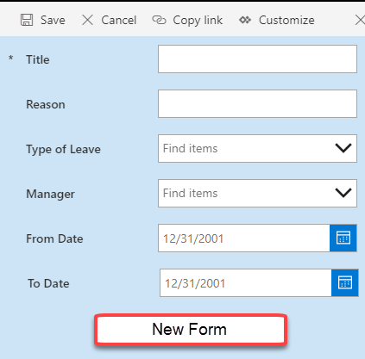Focus the Title text field
This screenshot has height=359, width=365.
257,59
